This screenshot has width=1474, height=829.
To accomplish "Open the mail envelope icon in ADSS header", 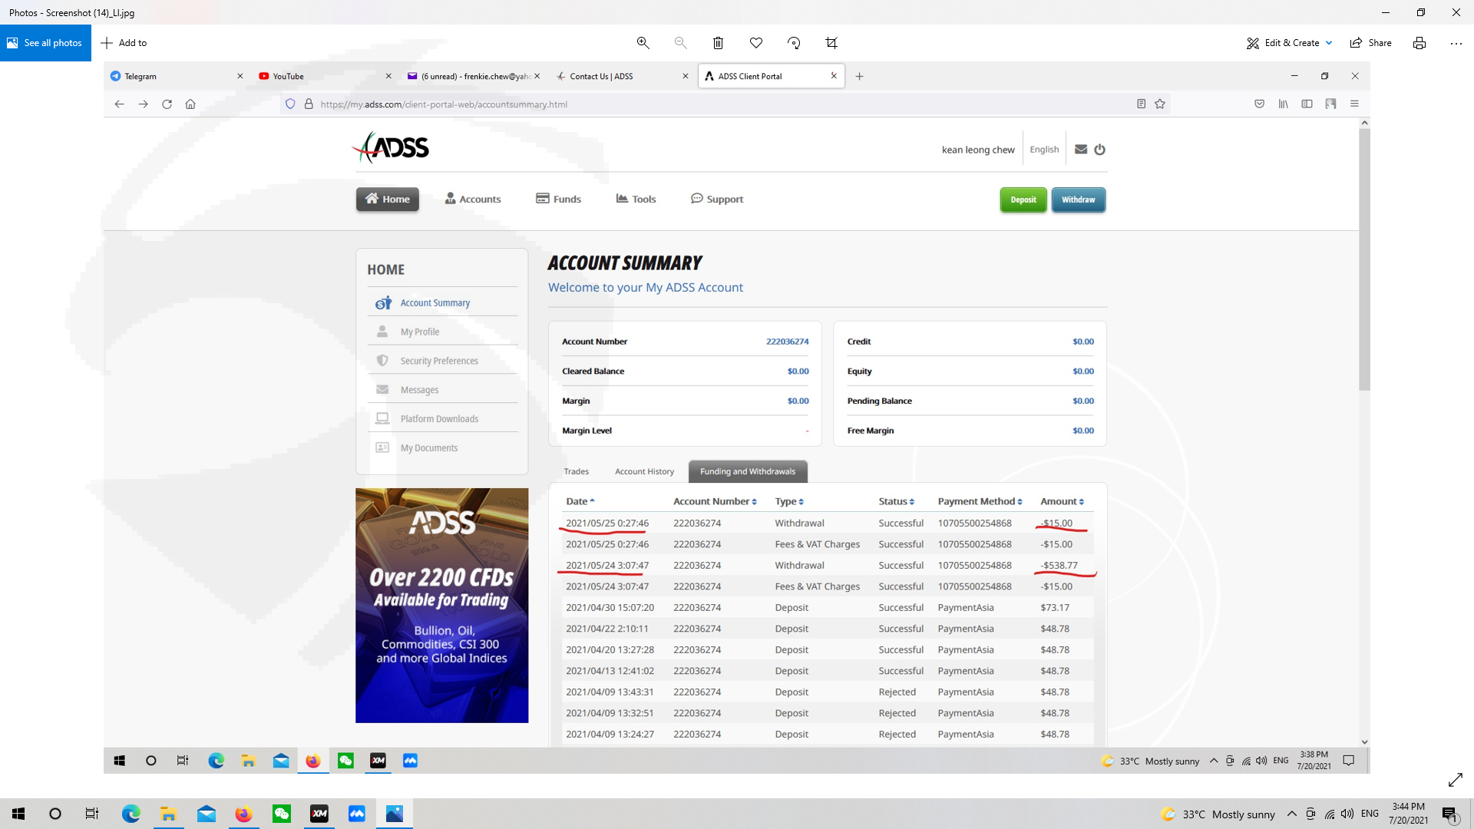I will tap(1081, 150).
